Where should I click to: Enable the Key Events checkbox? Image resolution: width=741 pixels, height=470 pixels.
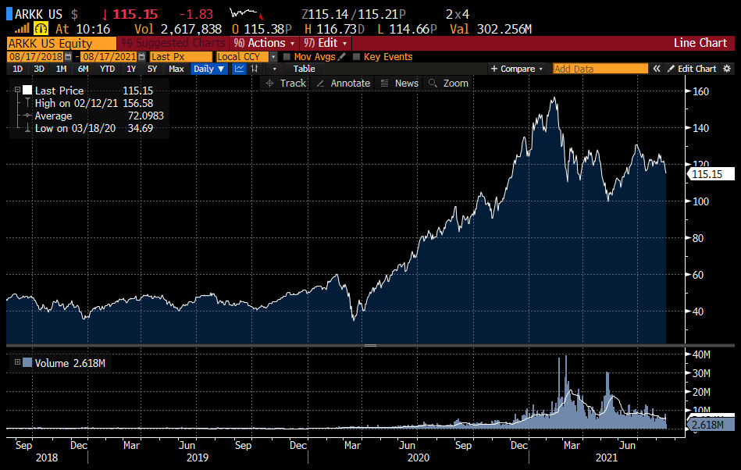(356, 57)
